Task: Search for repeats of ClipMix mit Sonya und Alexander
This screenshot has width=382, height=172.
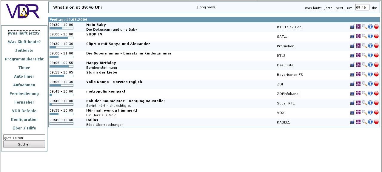Action: tap(364, 46)
